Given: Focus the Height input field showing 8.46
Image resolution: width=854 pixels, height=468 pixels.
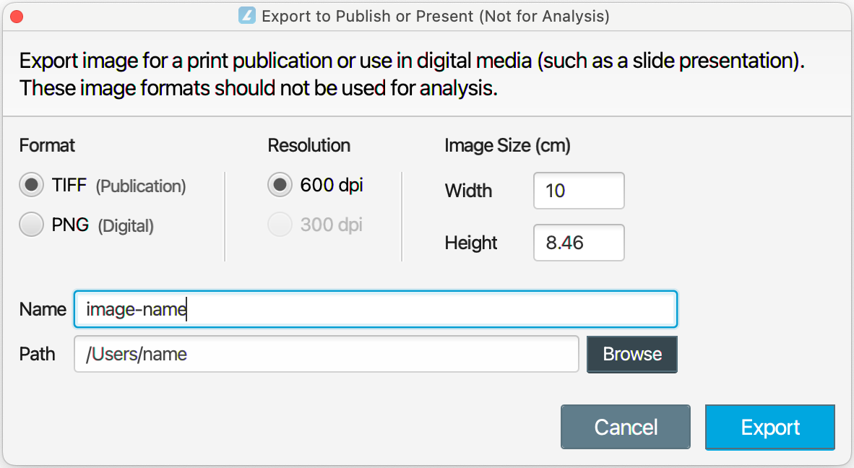Looking at the screenshot, I should [578, 243].
